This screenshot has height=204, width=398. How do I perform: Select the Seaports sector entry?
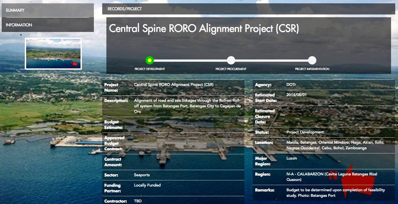pos(141,175)
